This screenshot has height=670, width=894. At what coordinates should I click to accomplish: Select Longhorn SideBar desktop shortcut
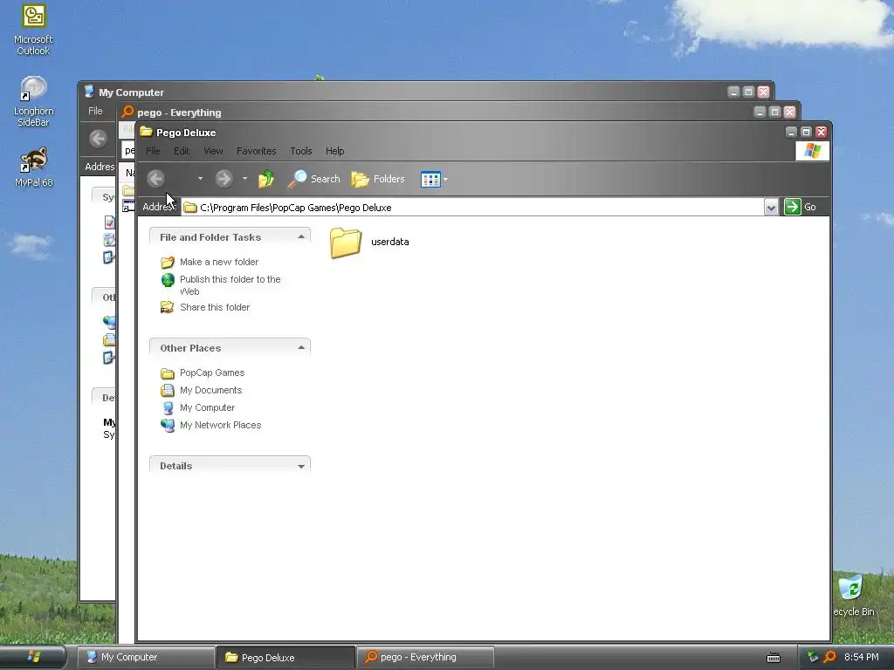click(33, 101)
